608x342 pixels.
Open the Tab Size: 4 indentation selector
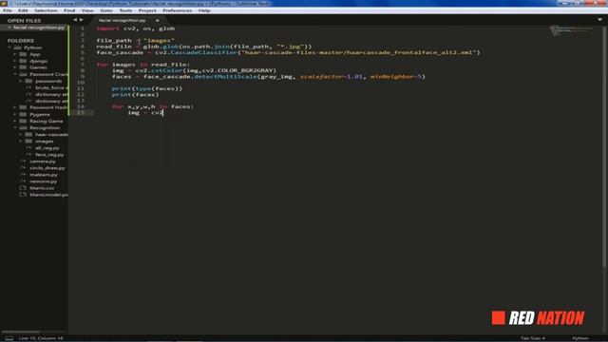[x=533, y=338]
